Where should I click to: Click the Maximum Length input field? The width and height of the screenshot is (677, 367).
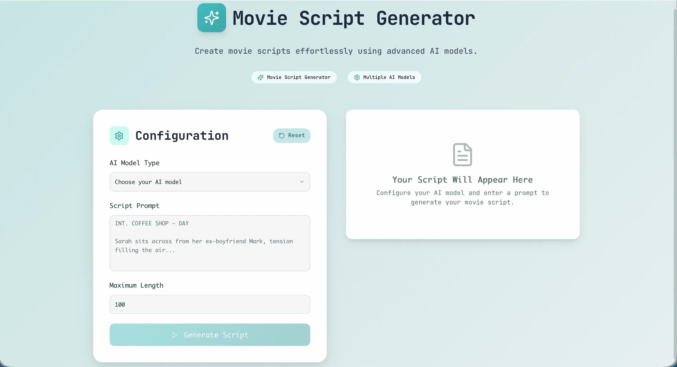[x=210, y=304]
